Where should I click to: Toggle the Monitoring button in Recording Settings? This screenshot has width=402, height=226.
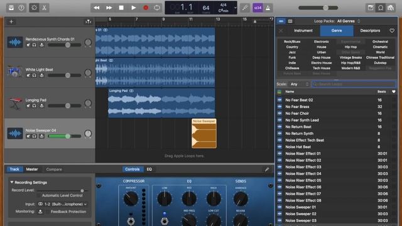[x=40, y=212]
